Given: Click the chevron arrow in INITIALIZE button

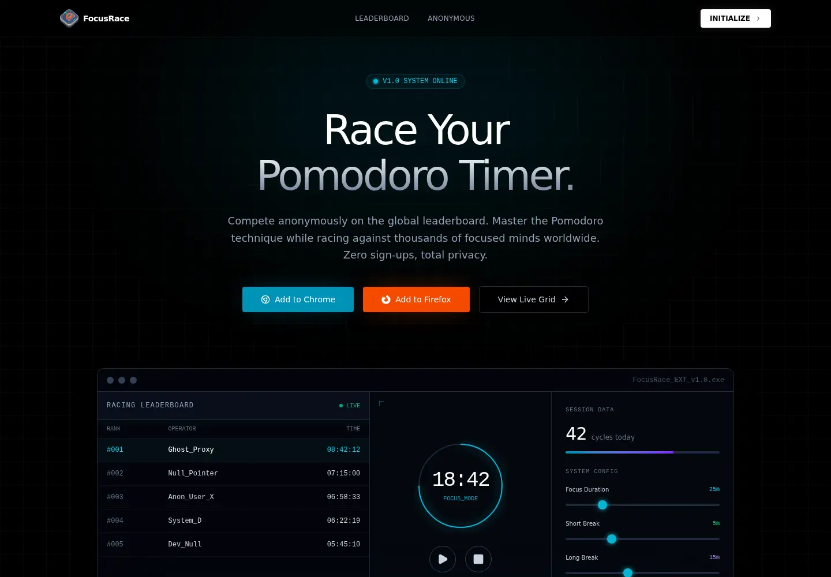Looking at the screenshot, I should pos(758,18).
